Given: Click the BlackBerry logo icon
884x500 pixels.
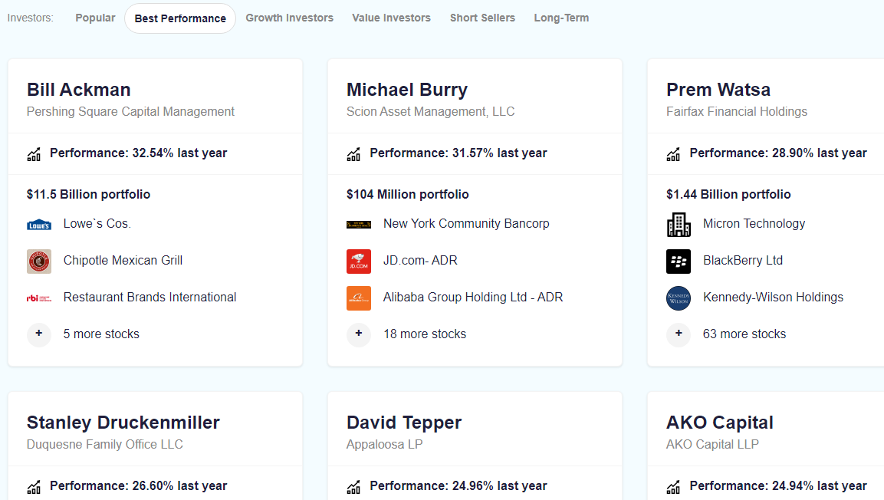Looking at the screenshot, I should 679,261.
